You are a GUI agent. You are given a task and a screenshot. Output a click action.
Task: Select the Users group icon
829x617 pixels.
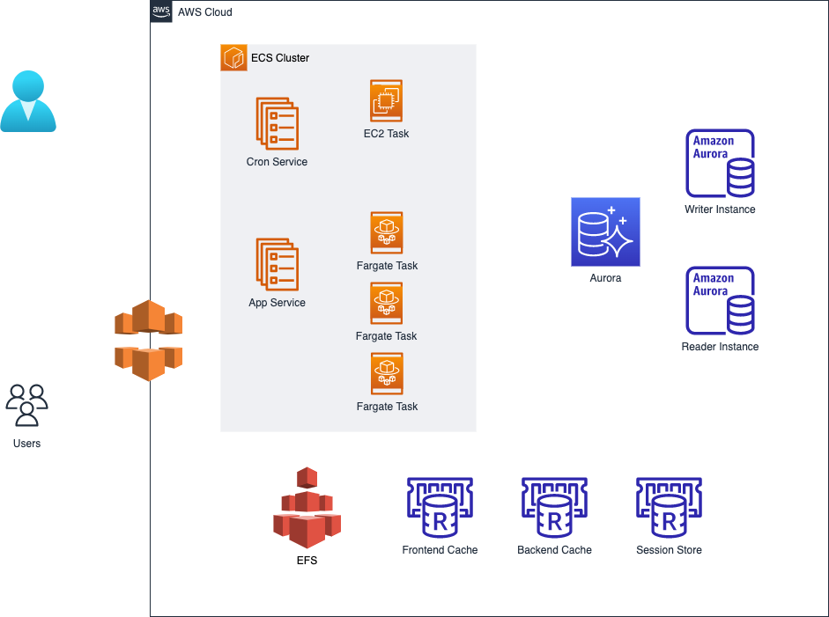27,405
